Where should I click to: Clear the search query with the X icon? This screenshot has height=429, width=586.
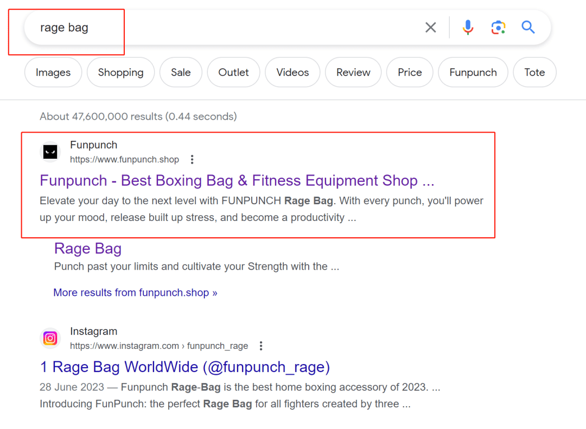tap(430, 28)
